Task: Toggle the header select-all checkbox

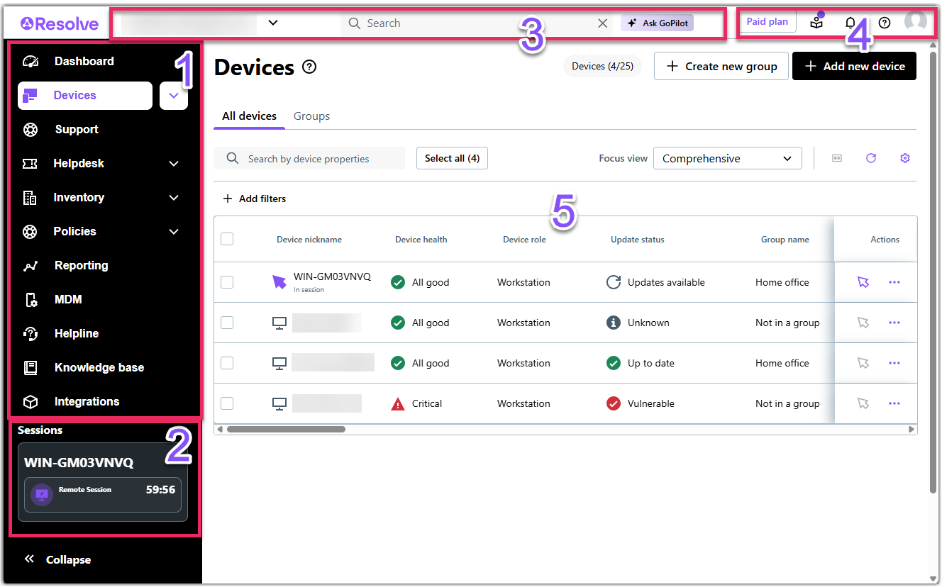Action: point(227,239)
